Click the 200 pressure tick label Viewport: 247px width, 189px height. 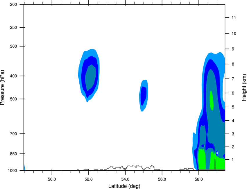tap(13, 5)
